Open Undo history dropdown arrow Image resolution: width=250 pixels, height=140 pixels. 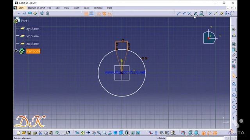pos(59,135)
